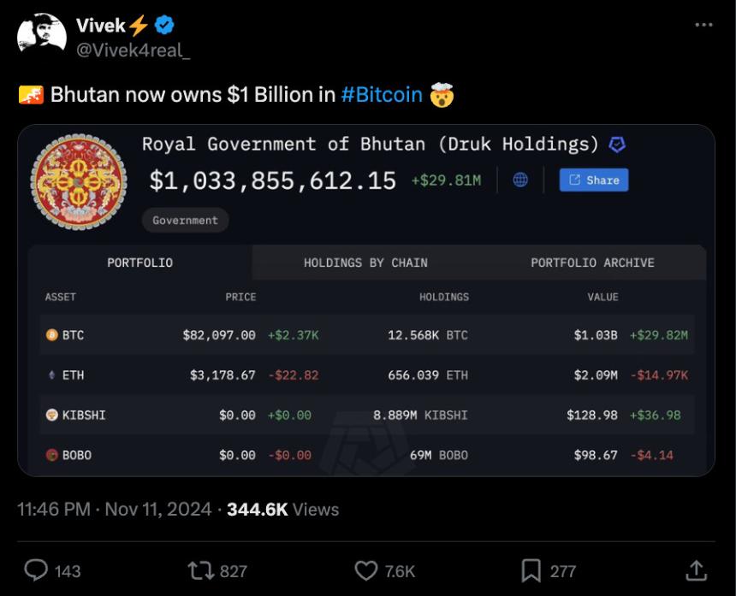This screenshot has width=736, height=596.
Task: Switch to the Portfolio Archive tab
Action: tap(592, 263)
